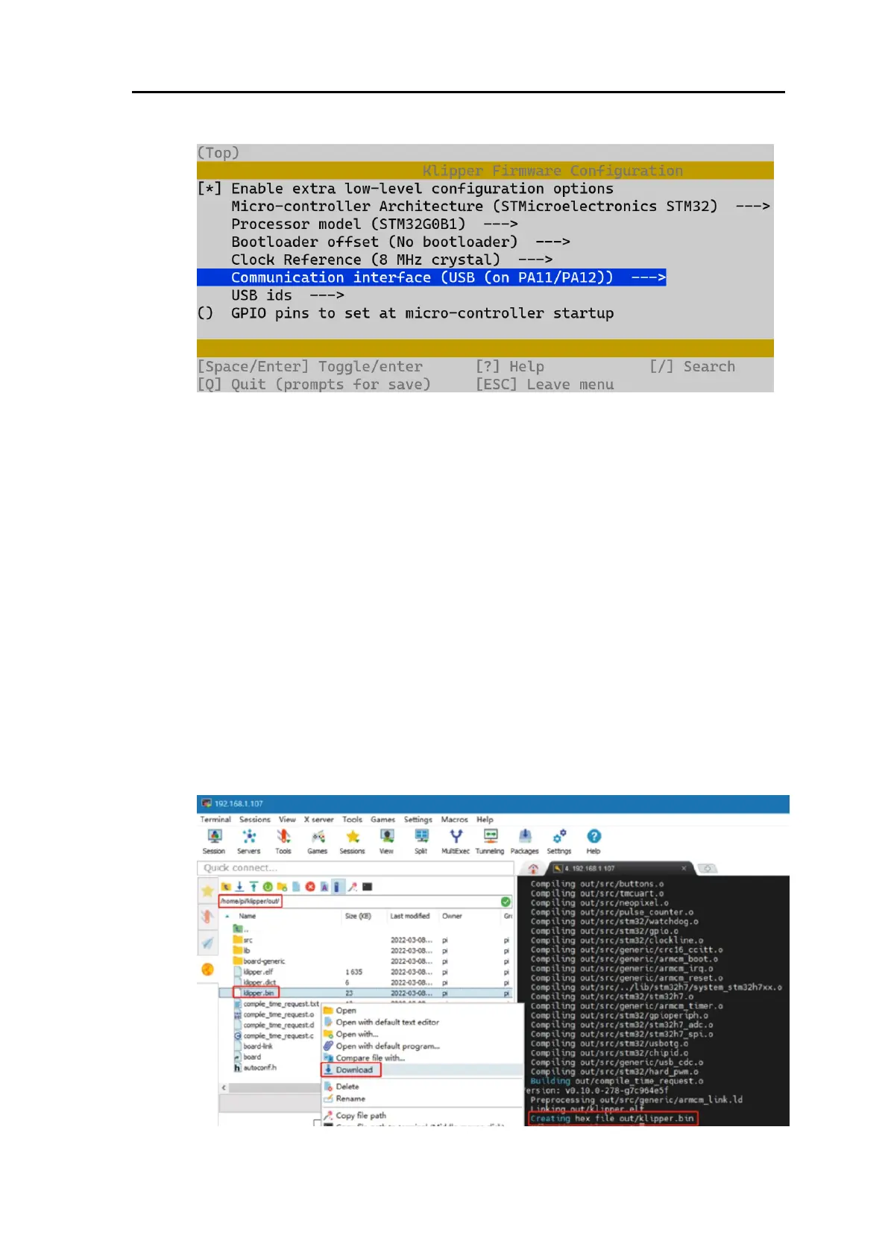Screen dimensions: 888x1256
Task: Toggle Enable extra low-level configuration options
Action: pos(406,189)
